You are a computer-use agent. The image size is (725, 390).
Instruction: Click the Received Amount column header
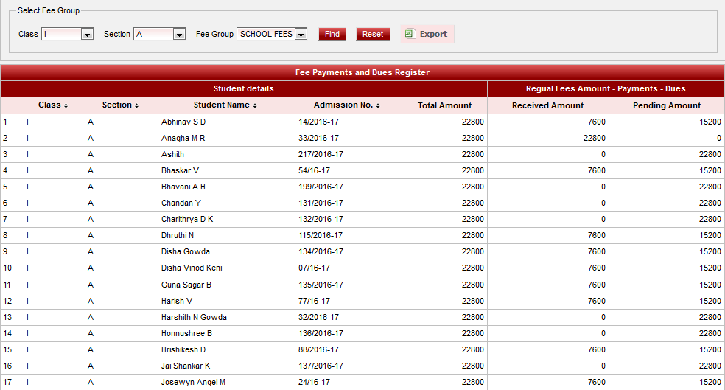pos(547,105)
